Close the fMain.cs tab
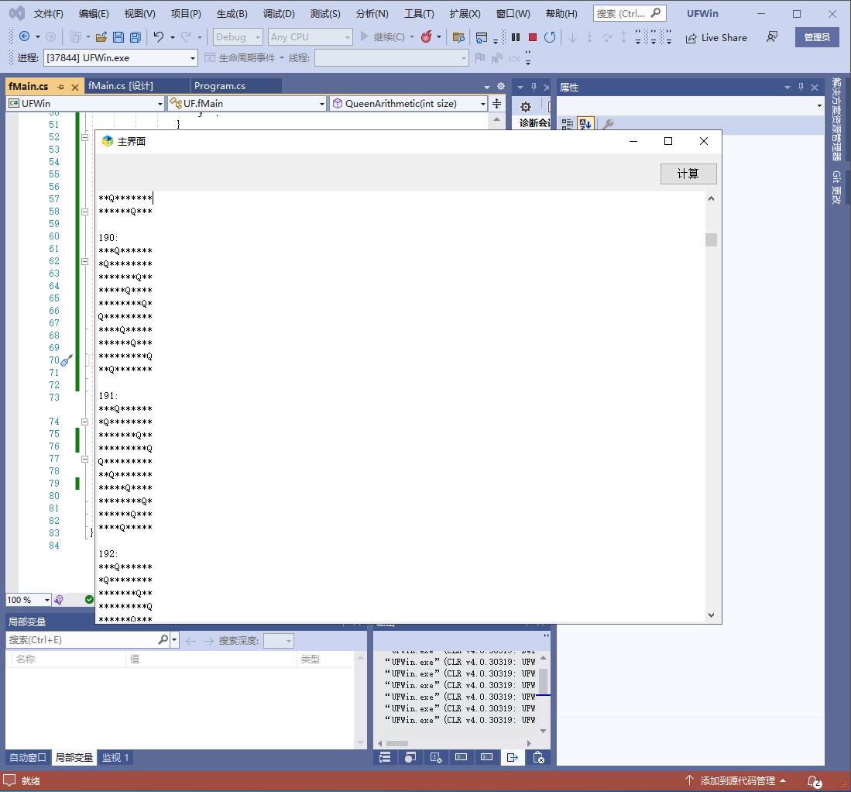Viewport: 851px width, 792px height. (75, 87)
